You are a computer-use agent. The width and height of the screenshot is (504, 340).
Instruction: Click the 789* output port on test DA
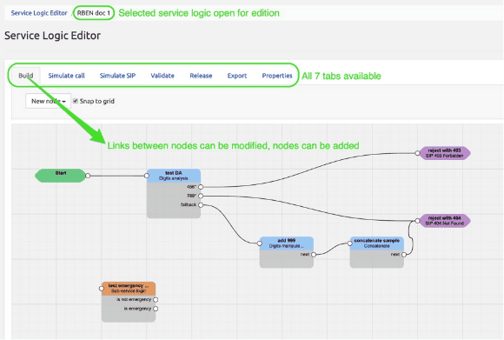(201, 196)
